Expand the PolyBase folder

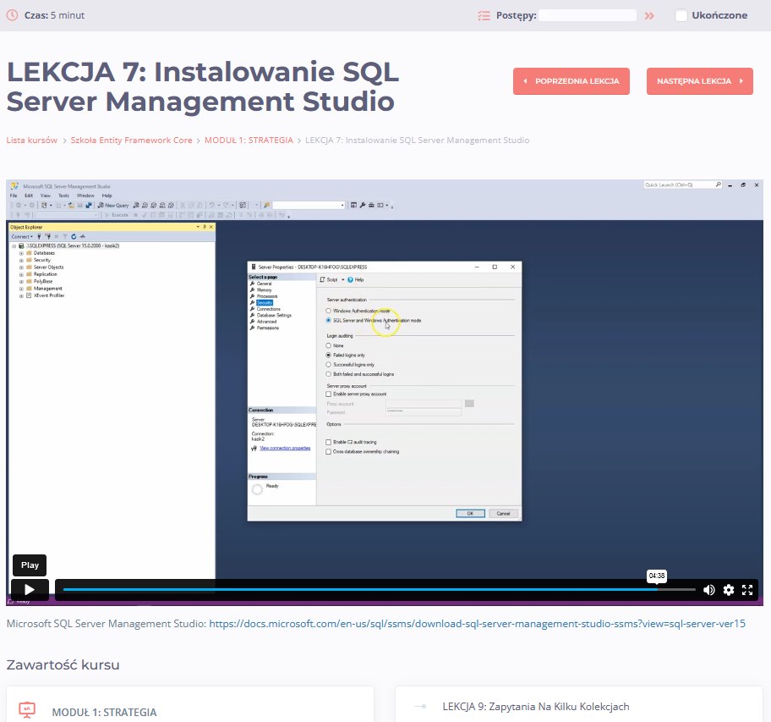point(21,282)
